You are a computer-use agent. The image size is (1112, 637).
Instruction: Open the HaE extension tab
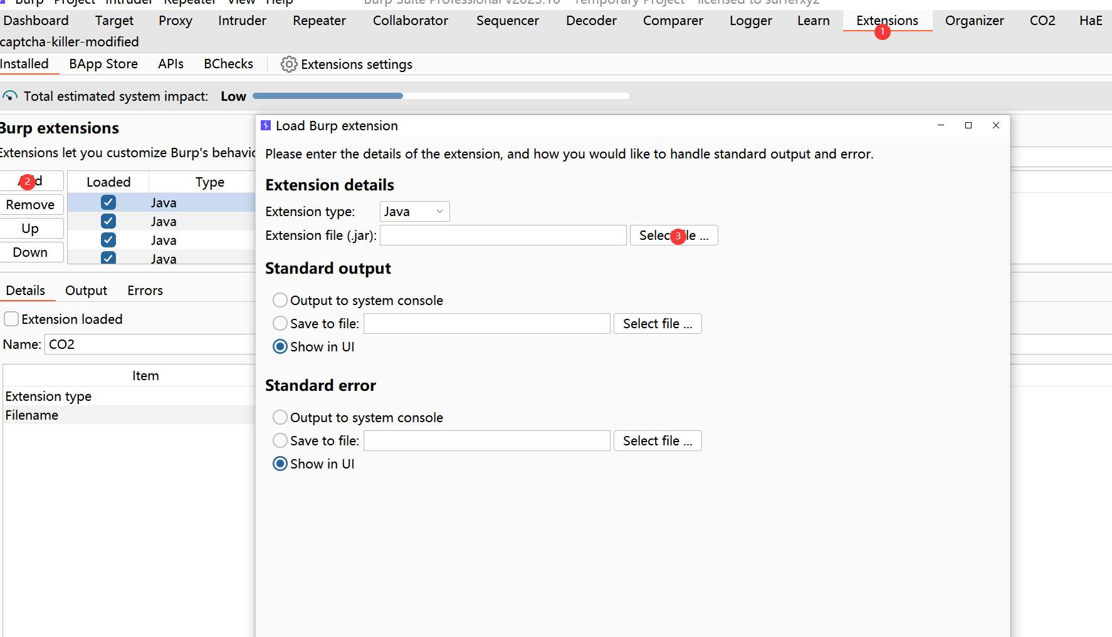tap(1091, 21)
